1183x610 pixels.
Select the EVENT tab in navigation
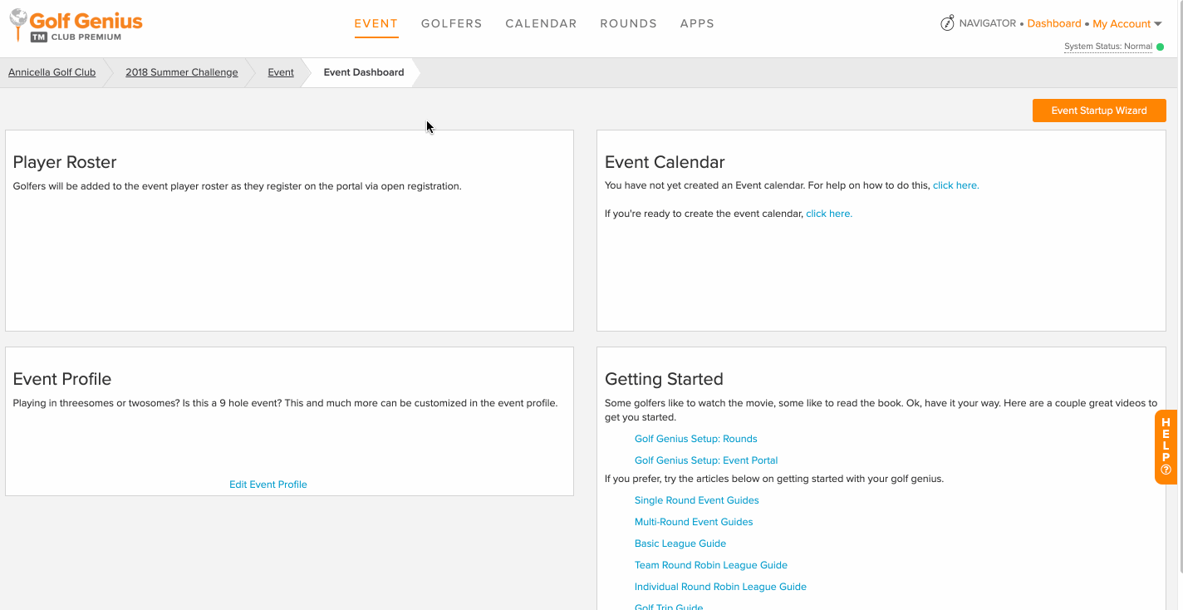point(376,23)
